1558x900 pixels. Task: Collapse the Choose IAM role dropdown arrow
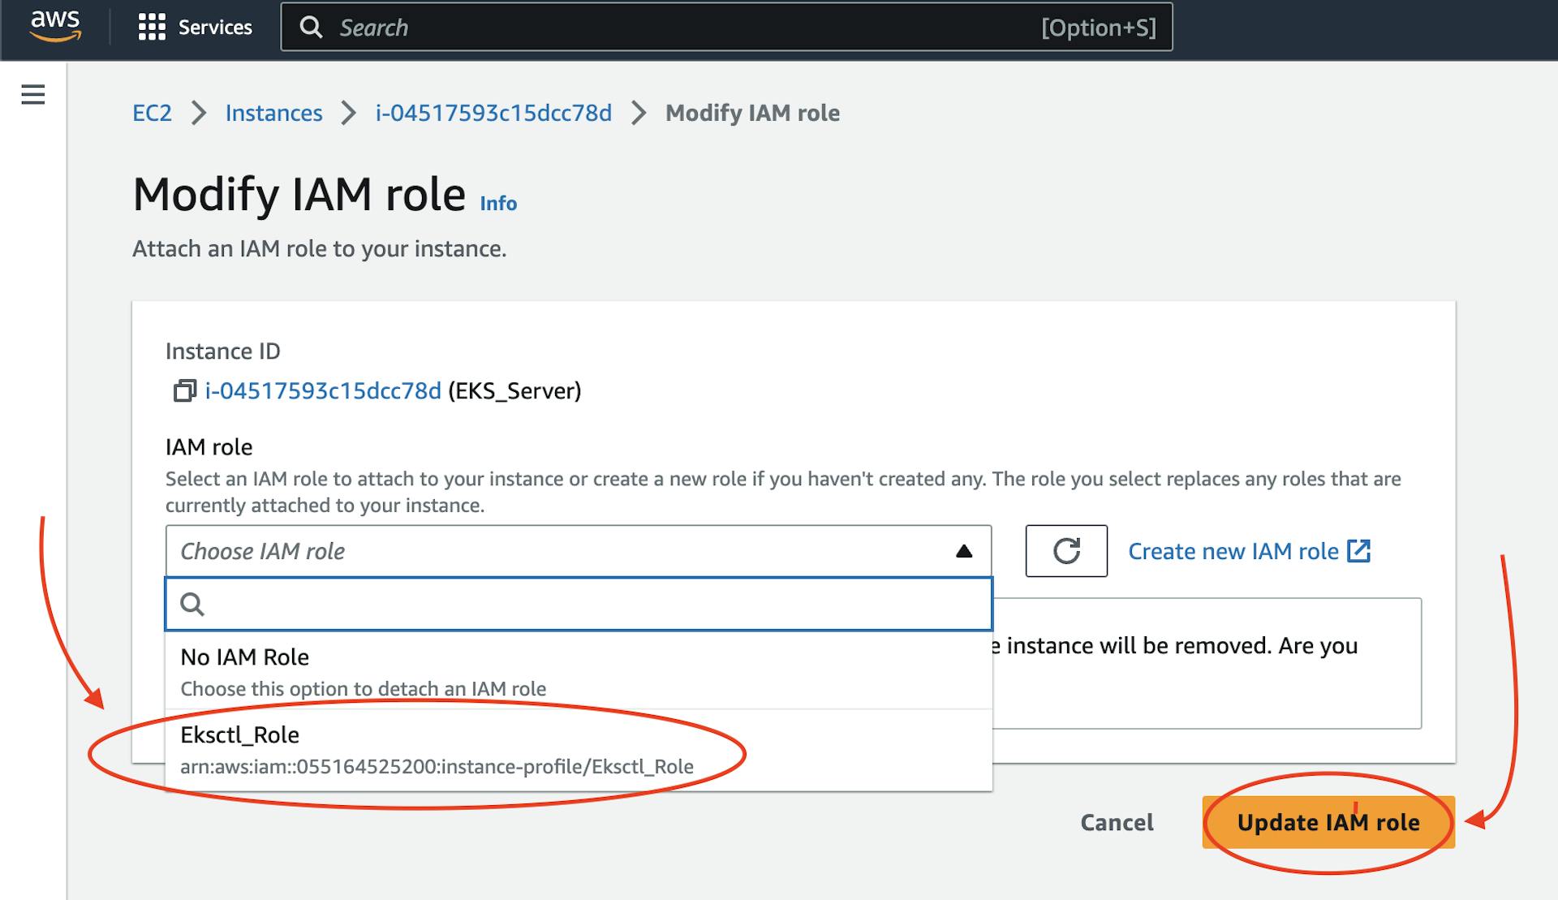(x=964, y=551)
